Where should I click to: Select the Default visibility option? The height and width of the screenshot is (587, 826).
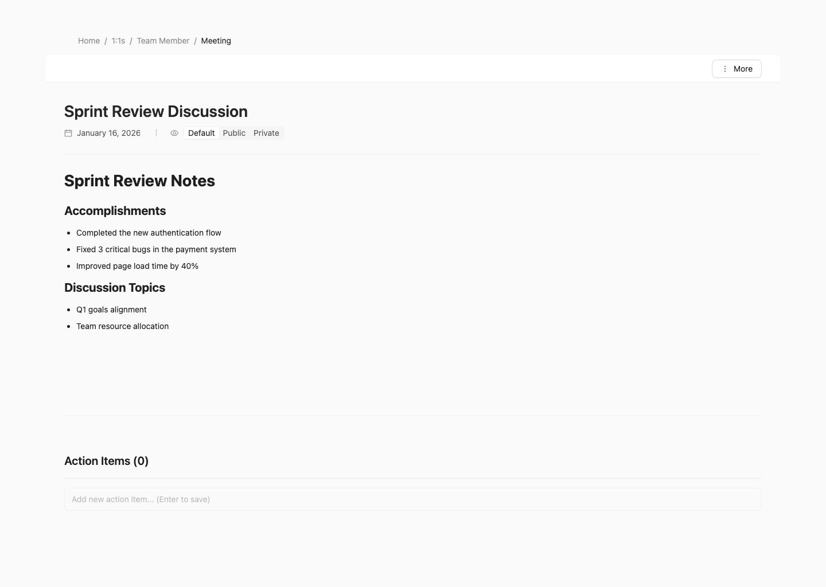pyautogui.click(x=201, y=133)
